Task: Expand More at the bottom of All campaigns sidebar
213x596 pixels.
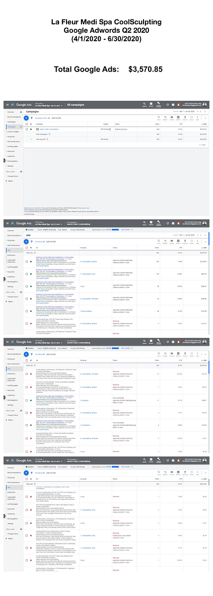Action: (10, 181)
